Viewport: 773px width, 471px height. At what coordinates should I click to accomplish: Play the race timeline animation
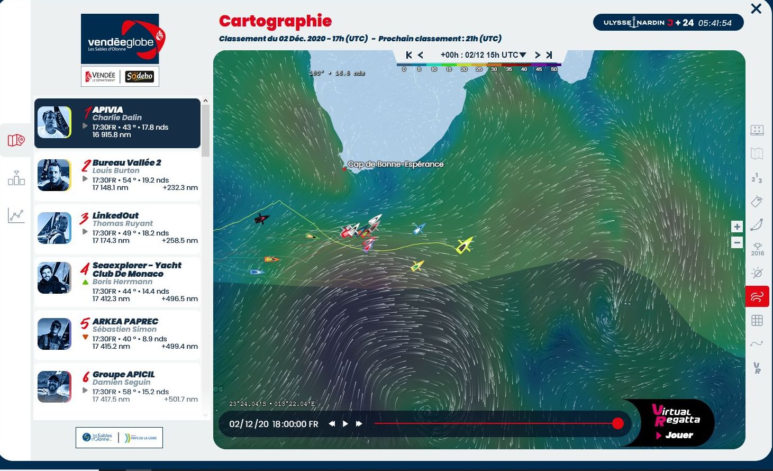pos(345,424)
